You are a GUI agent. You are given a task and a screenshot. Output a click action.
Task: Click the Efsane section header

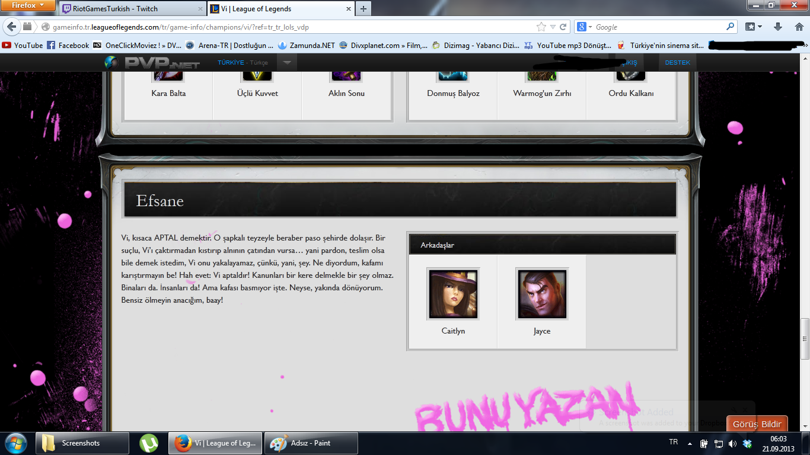400,200
